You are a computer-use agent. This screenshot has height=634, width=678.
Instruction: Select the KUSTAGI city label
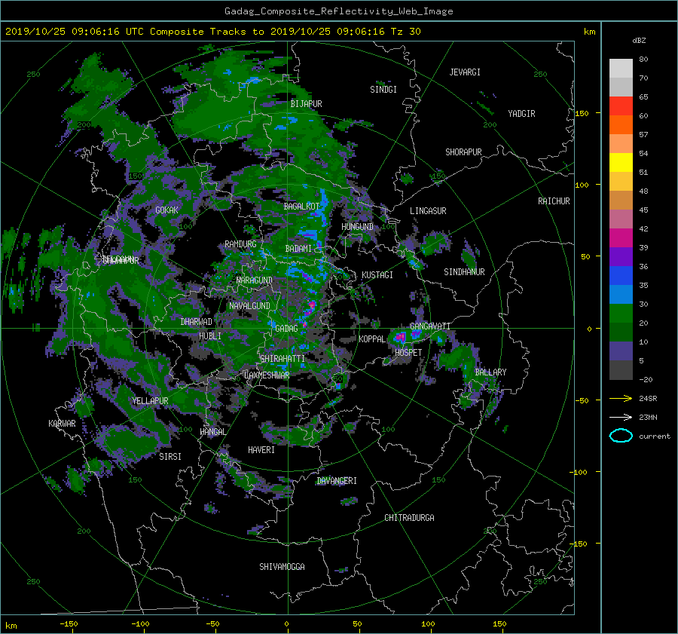tap(377, 275)
